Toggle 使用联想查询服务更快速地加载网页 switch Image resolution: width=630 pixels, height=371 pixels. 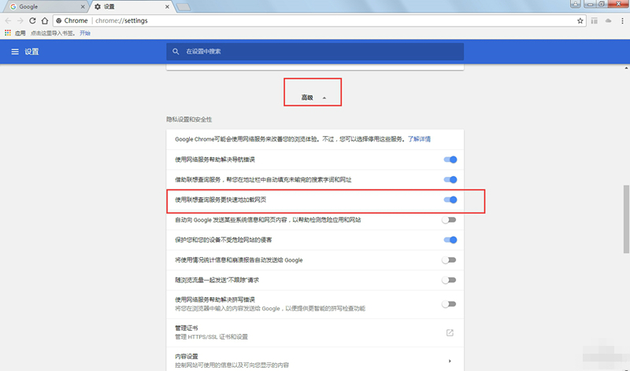tap(450, 200)
